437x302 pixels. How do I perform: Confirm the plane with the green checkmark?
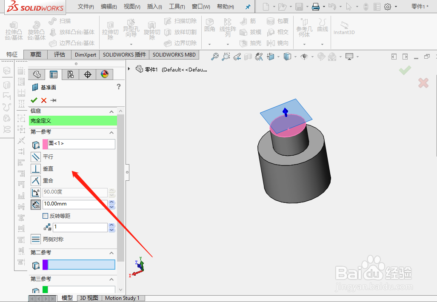(x=34, y=100)
